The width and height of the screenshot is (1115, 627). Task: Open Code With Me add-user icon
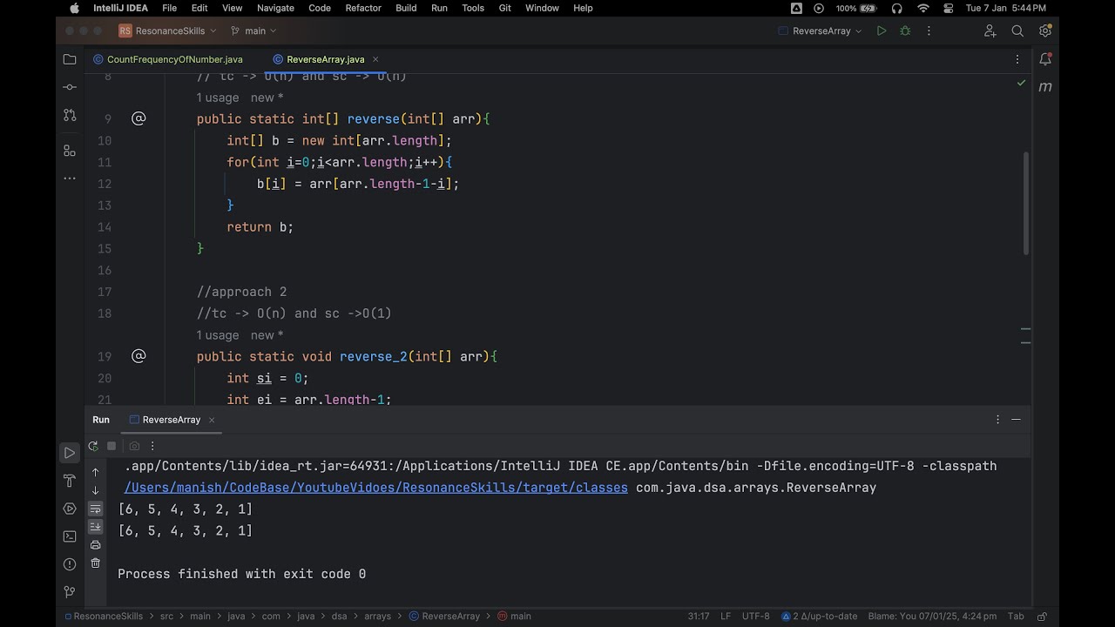coord(990,30)
